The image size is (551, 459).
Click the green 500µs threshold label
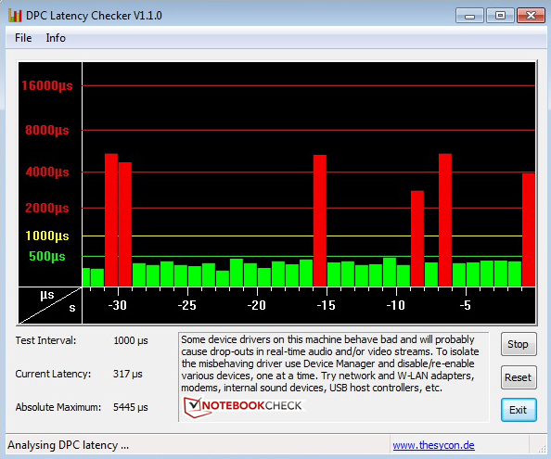tap(47, 256)
